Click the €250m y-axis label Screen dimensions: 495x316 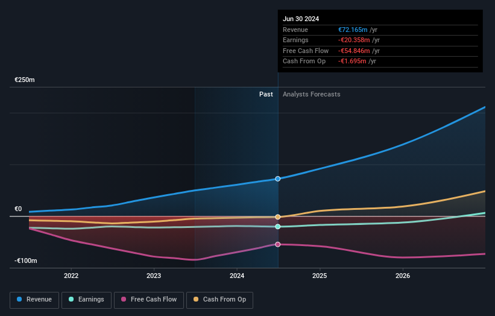25,80
